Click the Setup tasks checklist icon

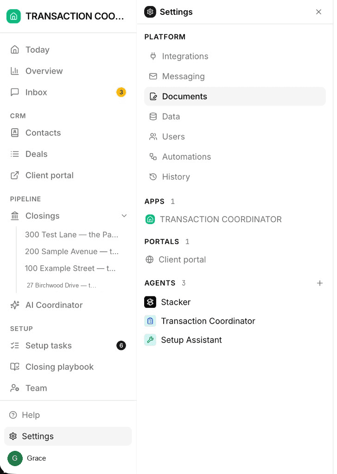[14, 345]
